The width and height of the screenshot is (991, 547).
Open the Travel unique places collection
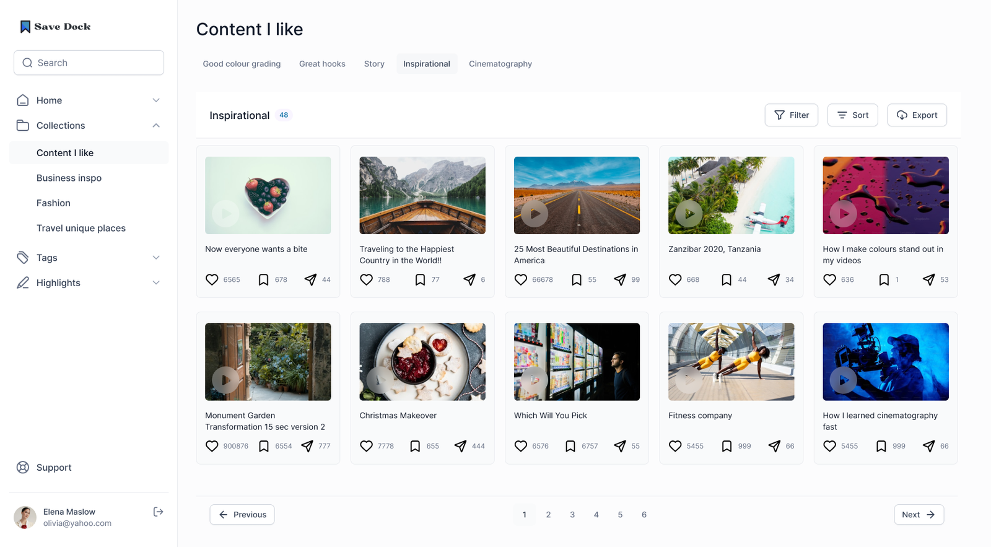point(81,228)
